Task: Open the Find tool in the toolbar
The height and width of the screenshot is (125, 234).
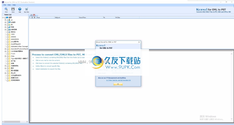Action: click(6, 9)
